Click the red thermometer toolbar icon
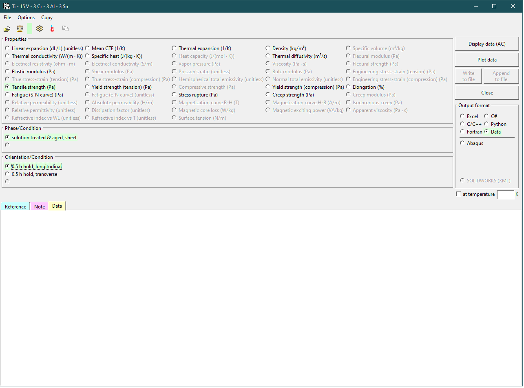Image resolution: width=524 pixels, height=388 pixels. click(52, 28)
